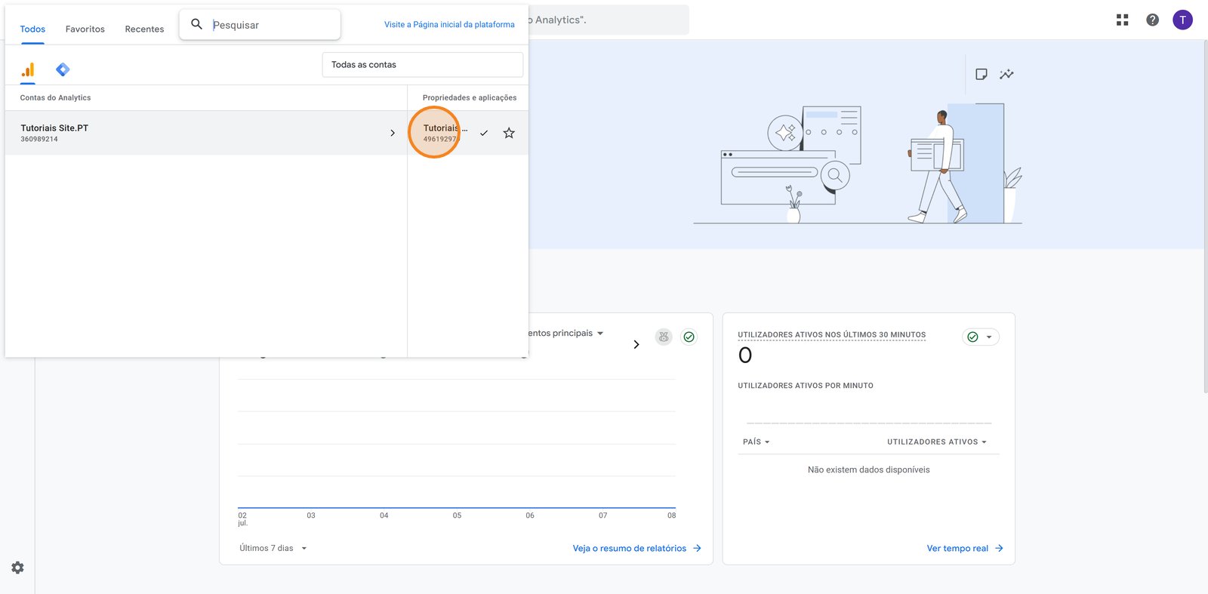
Task: Open the help icon
Action: (1152, 20)
